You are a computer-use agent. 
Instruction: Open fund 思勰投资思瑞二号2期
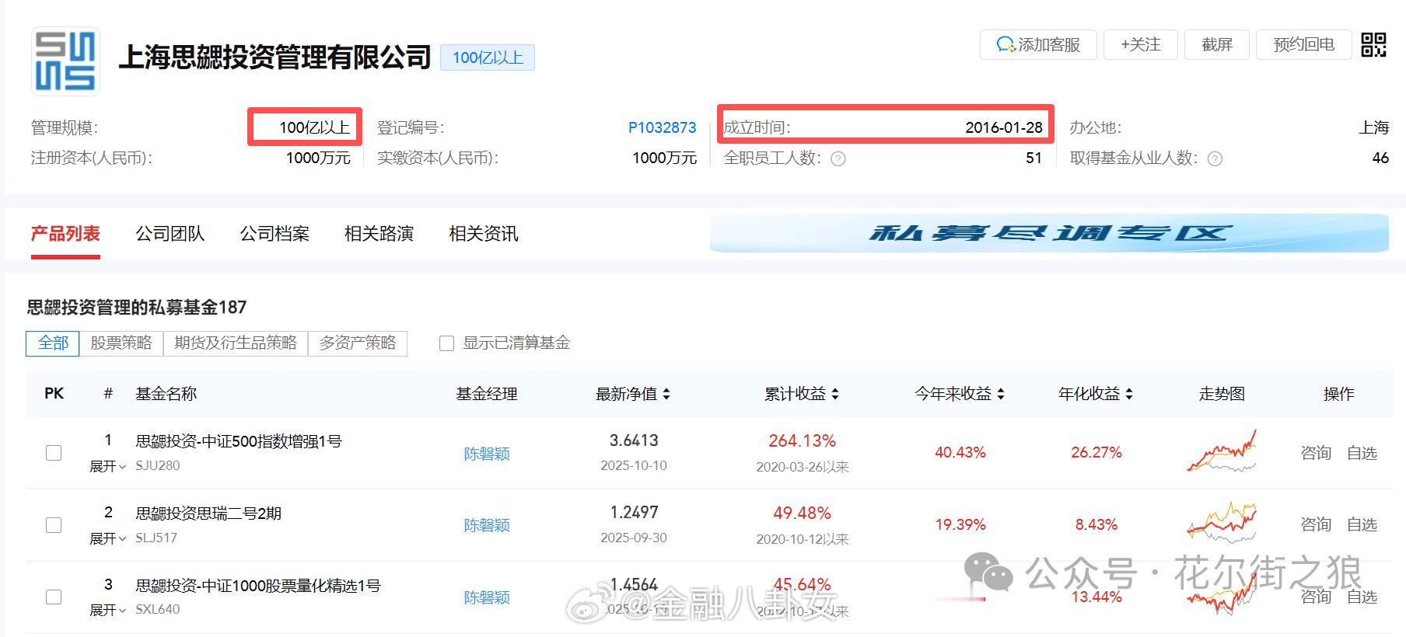208,513
